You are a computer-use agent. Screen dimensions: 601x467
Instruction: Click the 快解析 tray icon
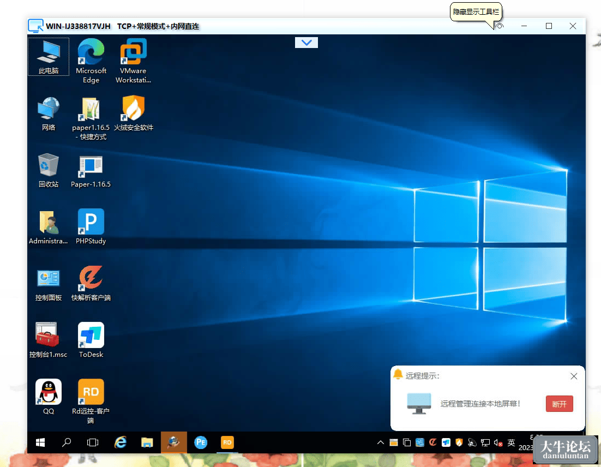[x=432, y=442]
